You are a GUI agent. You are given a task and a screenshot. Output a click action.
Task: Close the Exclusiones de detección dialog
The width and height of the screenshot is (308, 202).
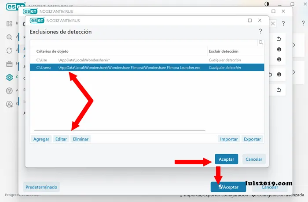[x=260, y=20]
